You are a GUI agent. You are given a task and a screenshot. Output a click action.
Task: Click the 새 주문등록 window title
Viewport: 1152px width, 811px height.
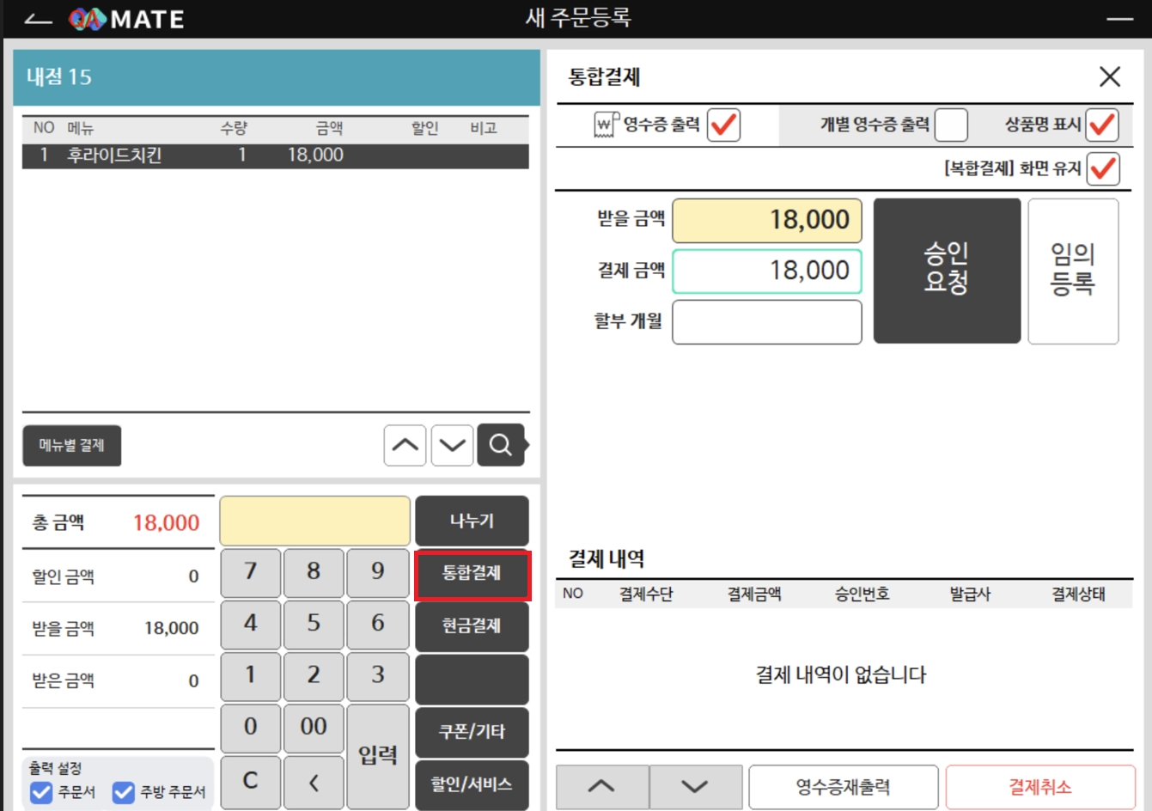578,18
